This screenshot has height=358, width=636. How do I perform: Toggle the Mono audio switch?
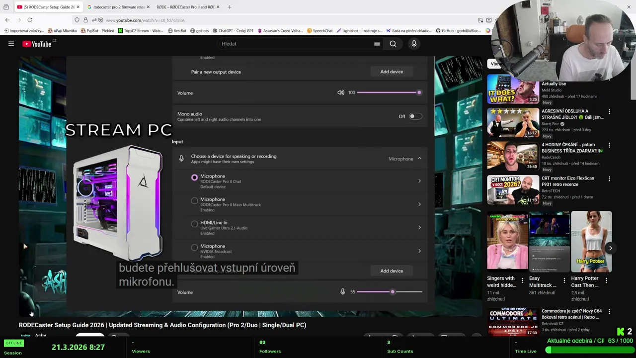(x=415, y=116)
